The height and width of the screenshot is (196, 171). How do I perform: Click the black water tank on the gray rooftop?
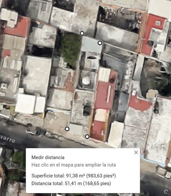tap(87, 110)
